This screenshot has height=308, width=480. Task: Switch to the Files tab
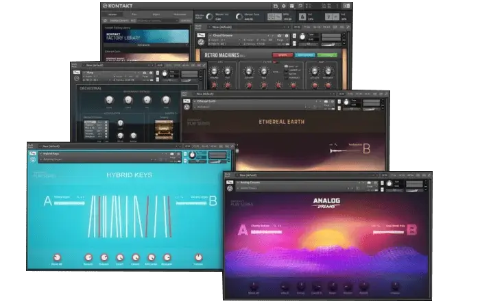click(134, 14)
